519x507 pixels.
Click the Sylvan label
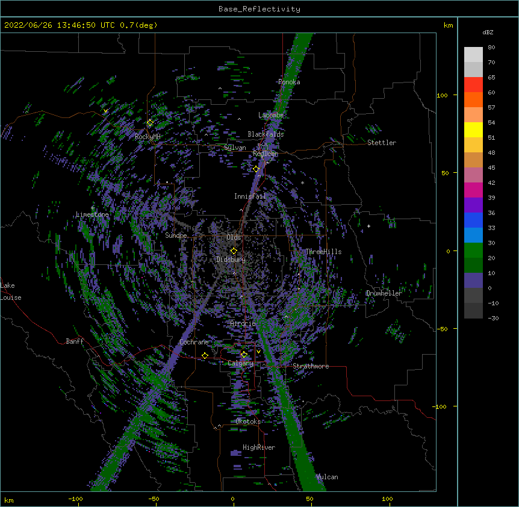click(235, 148)
